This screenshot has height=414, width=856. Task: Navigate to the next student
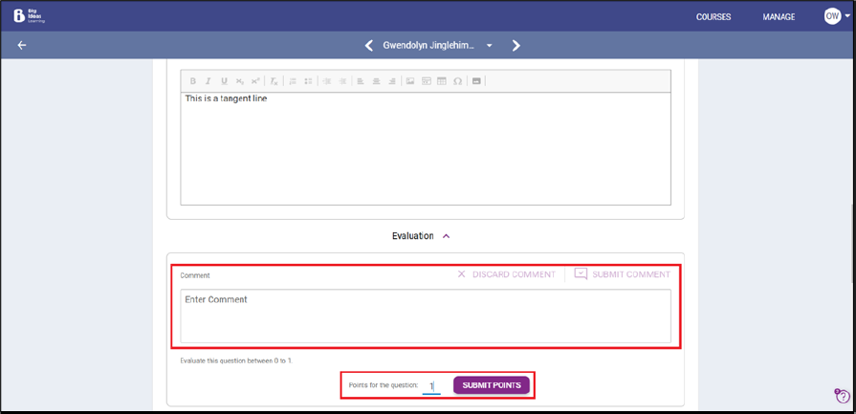point(516,45)
